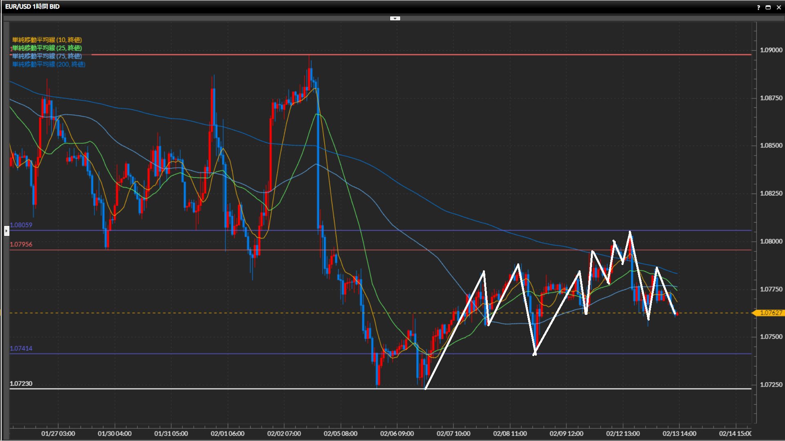This screenshot has width=785, height=441.
Task: Click the EUR/USD 1時間 BID title
Action: [x=32, y=7]
